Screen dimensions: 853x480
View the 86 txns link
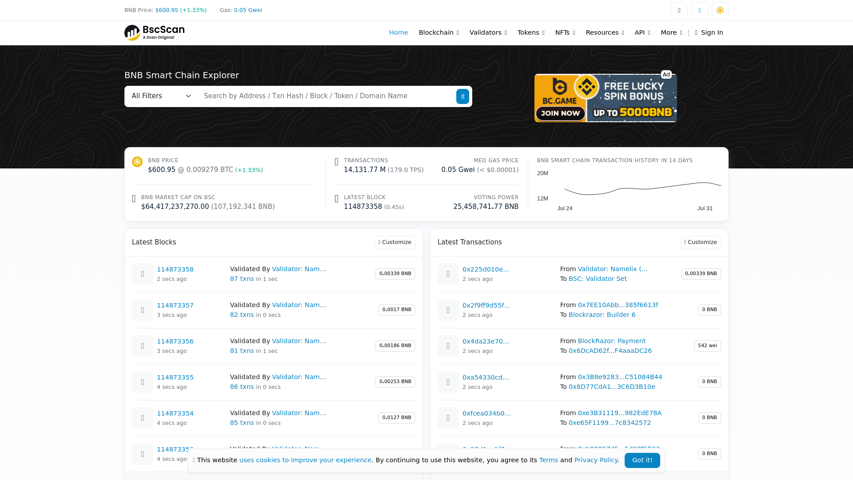point(242,387)
